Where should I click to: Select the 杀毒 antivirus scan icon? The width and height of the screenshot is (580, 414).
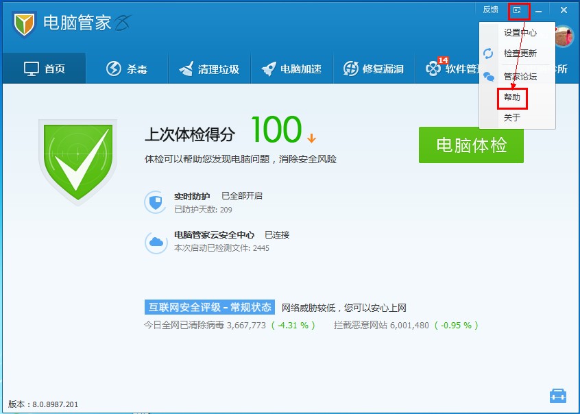click(x=127, y=69)
